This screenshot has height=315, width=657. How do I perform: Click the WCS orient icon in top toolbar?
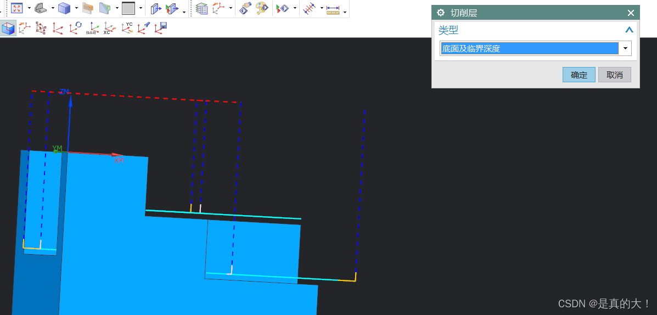tap(218, 8)
